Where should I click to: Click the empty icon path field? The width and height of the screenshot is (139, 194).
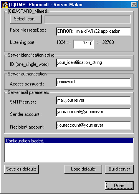point(88,19)
